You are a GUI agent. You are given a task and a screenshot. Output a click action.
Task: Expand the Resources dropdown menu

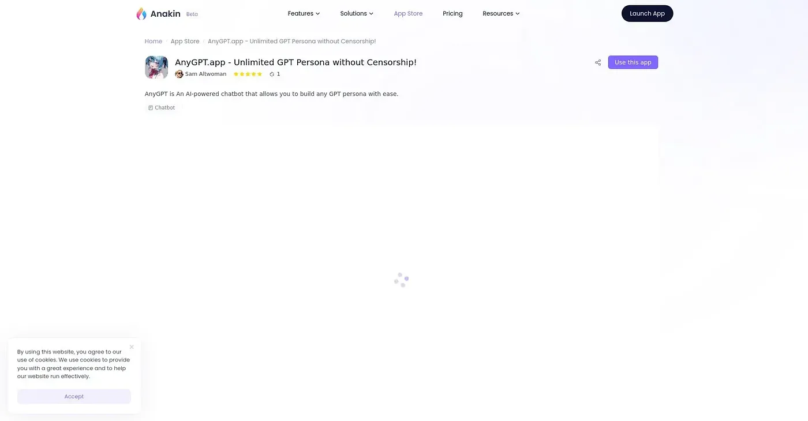point(501,13)
